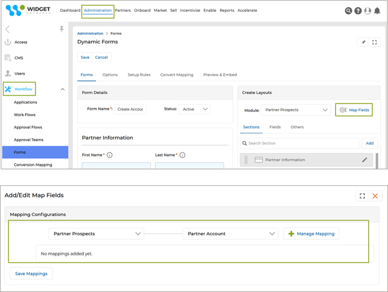Select Conversion Mapping in the sidebar

(33, 165)
